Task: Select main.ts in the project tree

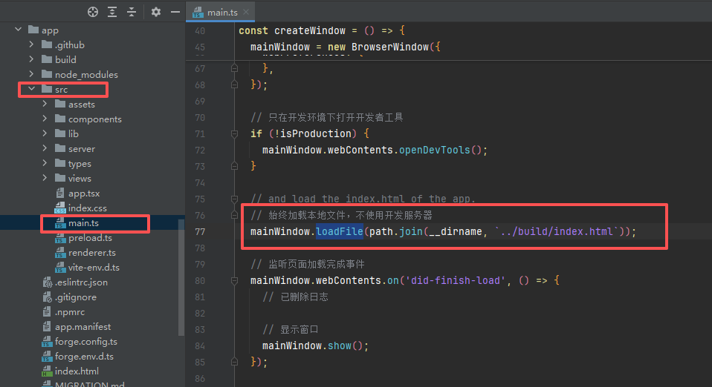Action: 83,223
